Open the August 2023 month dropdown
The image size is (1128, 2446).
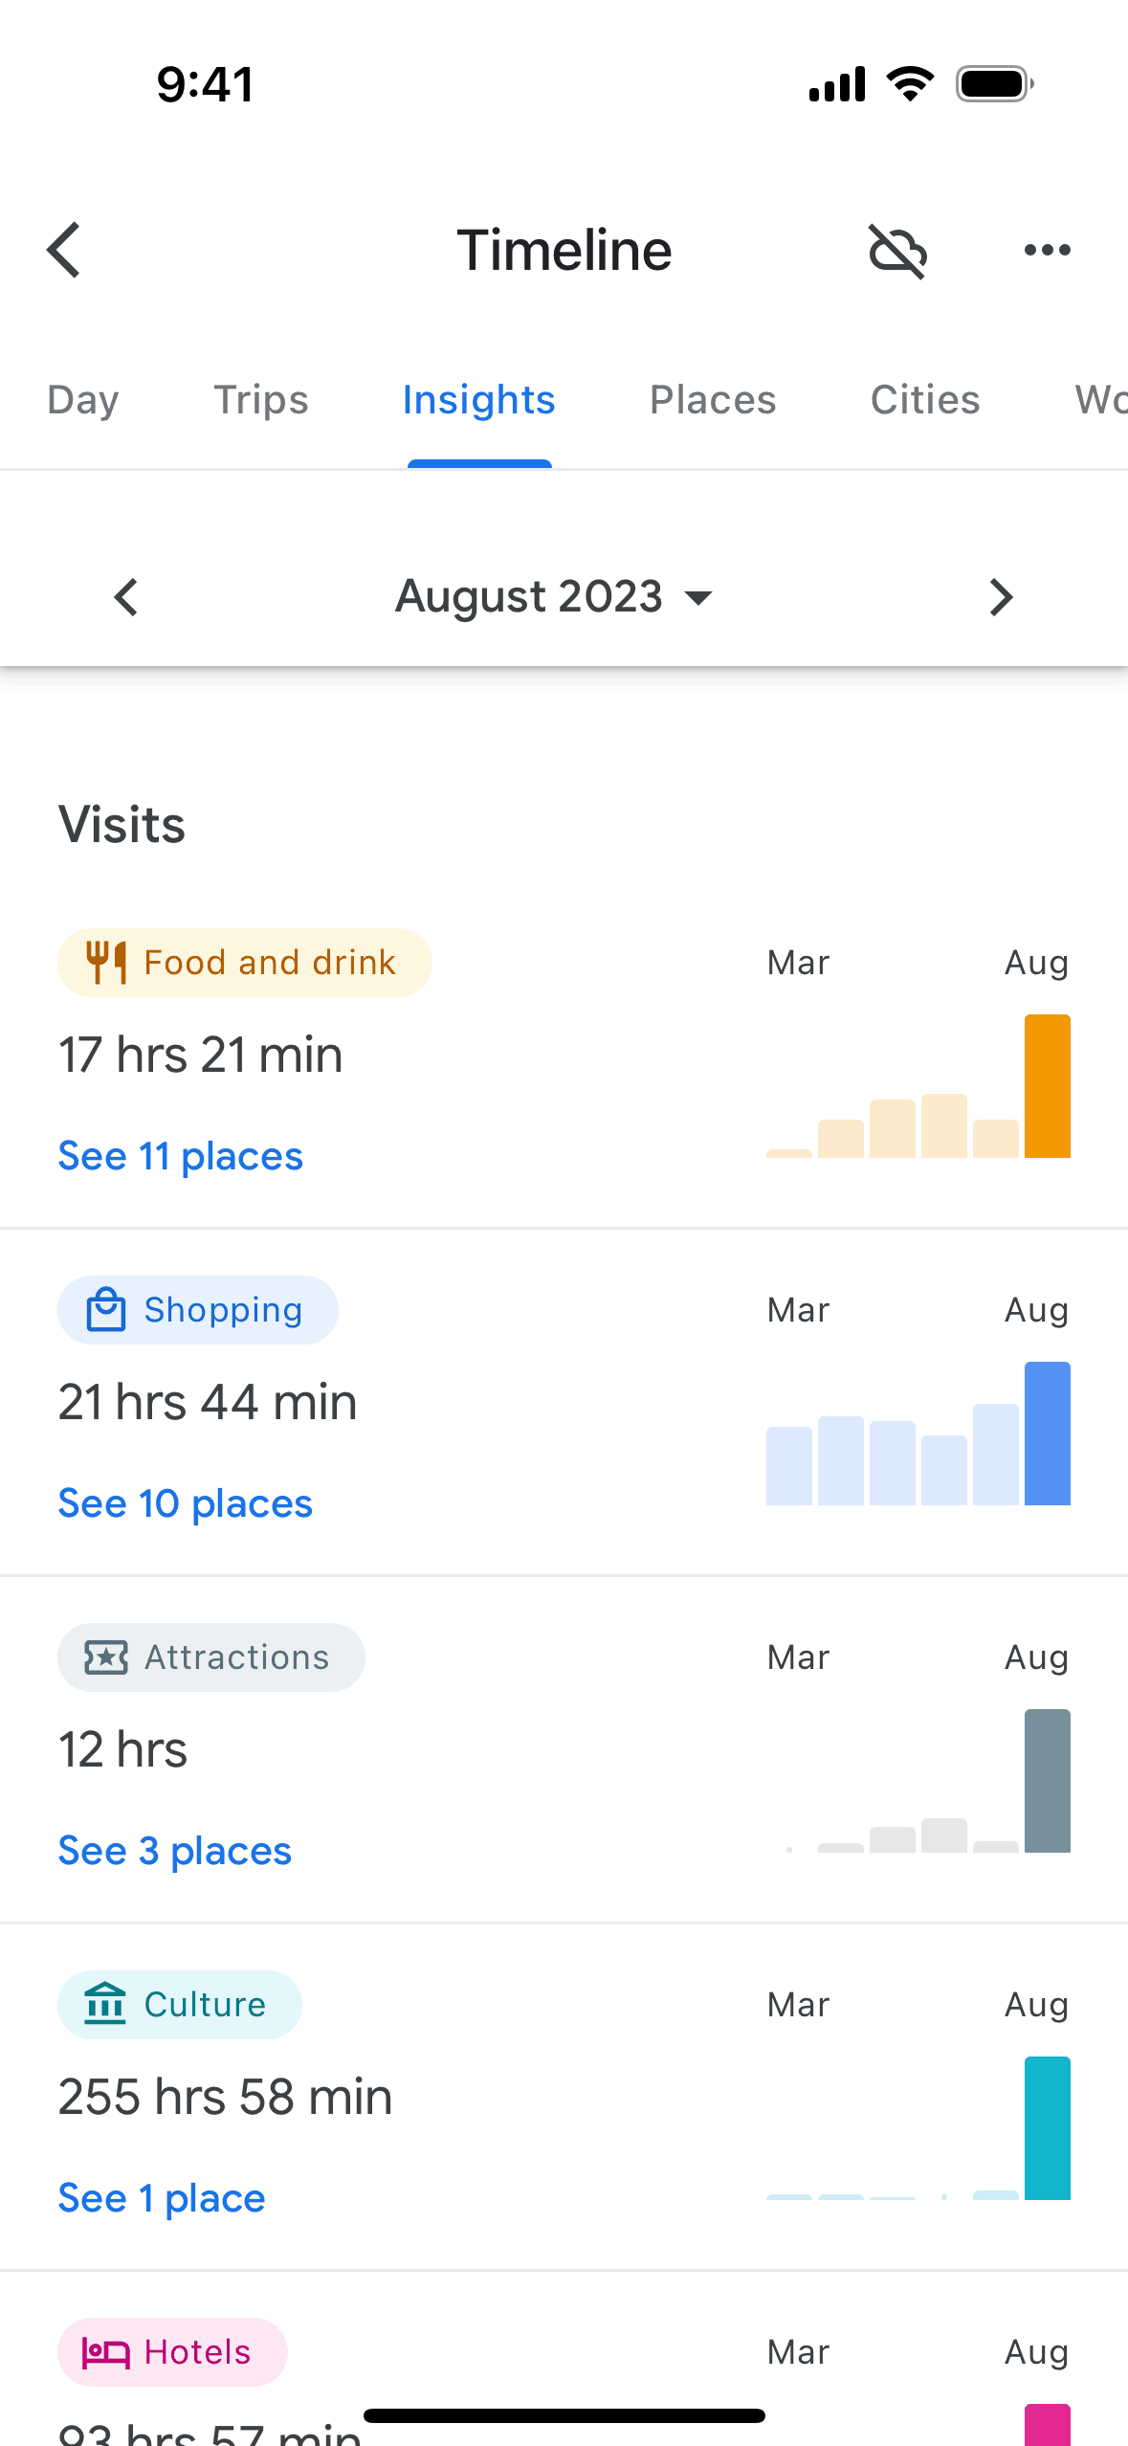pos(555,597)
